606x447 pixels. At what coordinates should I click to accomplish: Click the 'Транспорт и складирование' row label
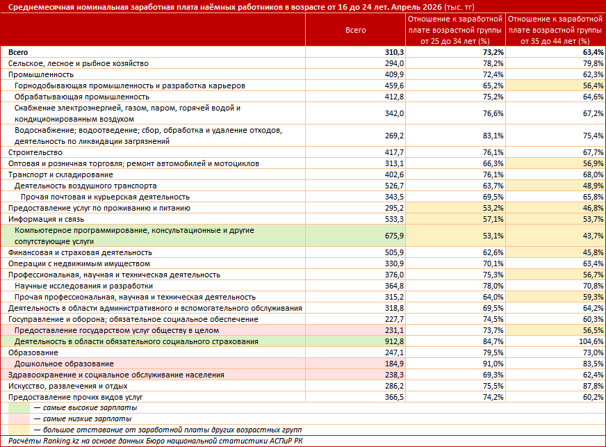(x=60, y=174)
